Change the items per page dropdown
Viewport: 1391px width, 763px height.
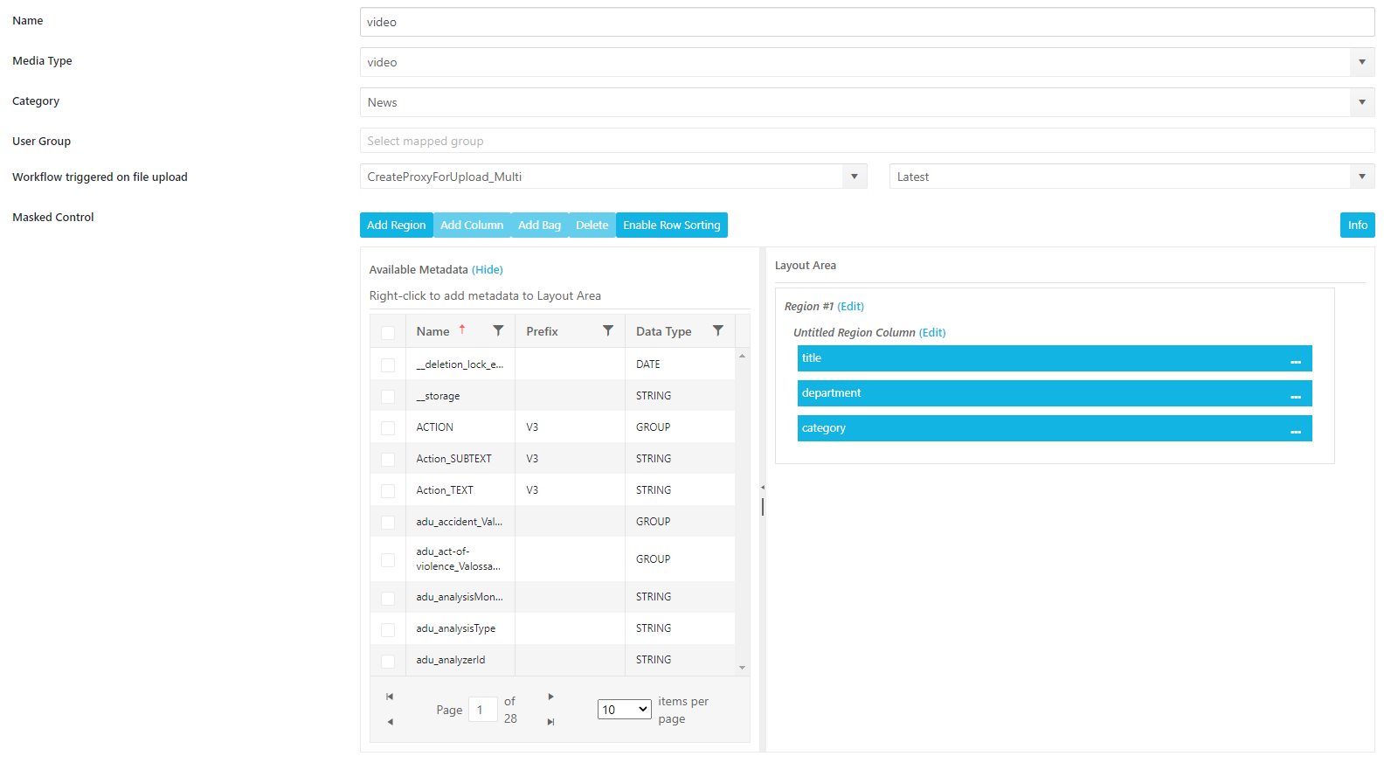click(x=624, y=710)
